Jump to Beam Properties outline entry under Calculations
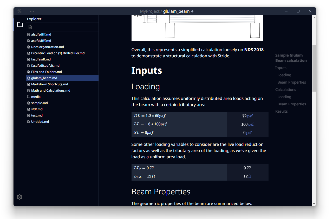The image size is (333, 219). point(292,104)
